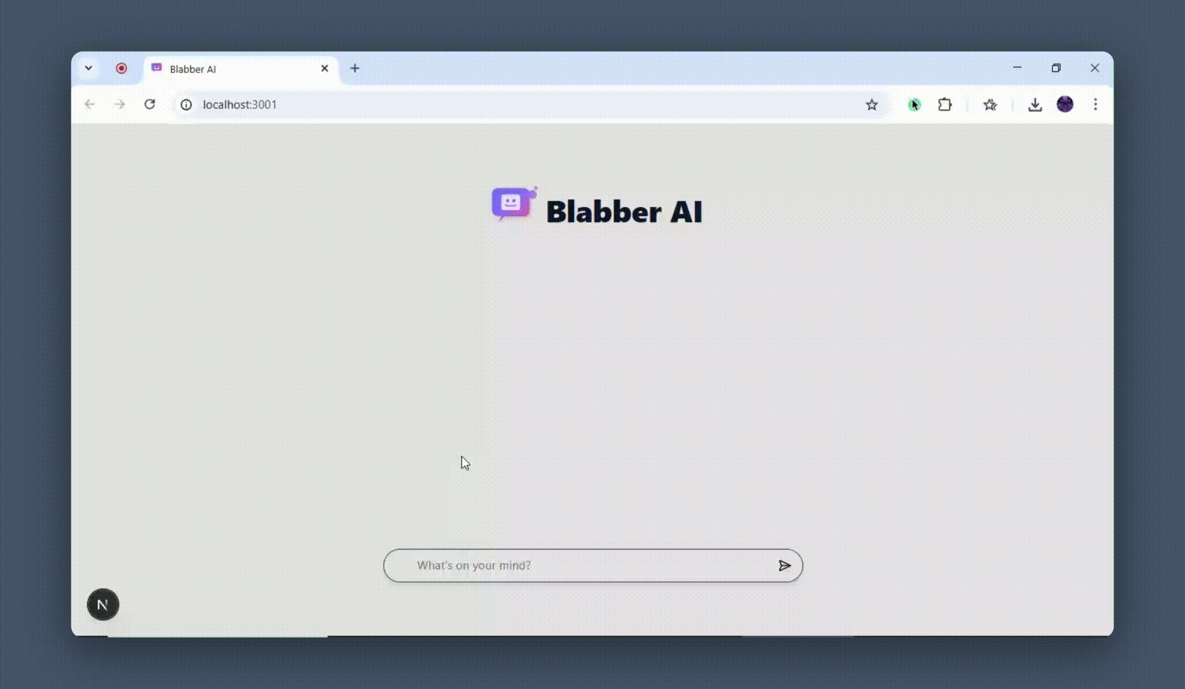Click the screen recording indicator icon
Image resolution: width=1185 pixels, height=689 pixels.
point(121,68)
